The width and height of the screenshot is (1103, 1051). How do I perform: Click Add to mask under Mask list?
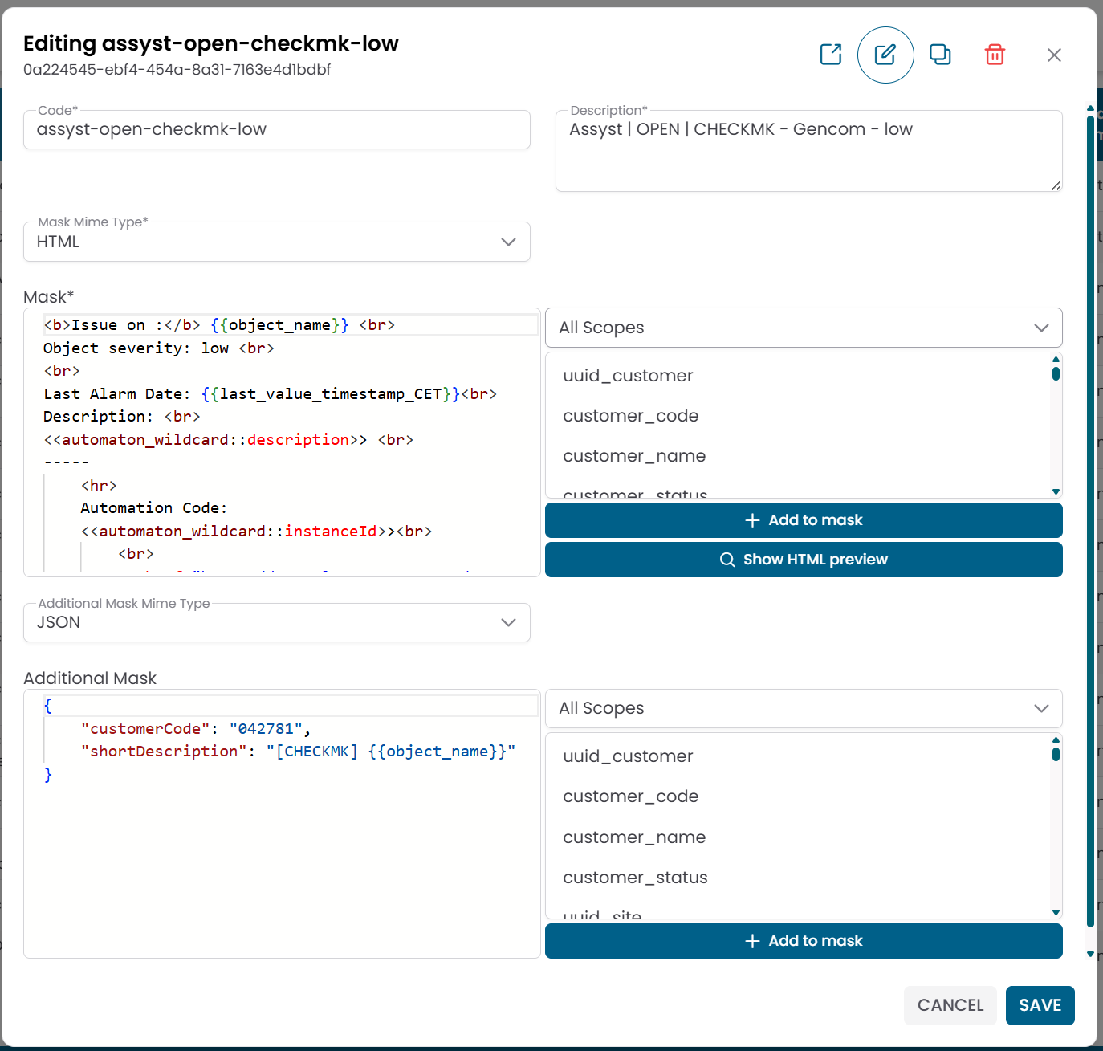click(x=803, y=520)
